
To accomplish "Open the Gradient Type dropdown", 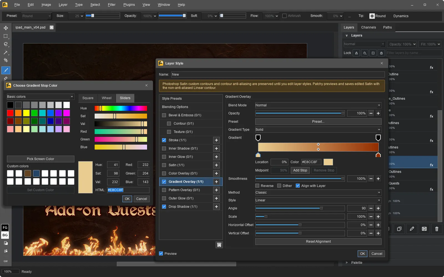I will point(318,130).
